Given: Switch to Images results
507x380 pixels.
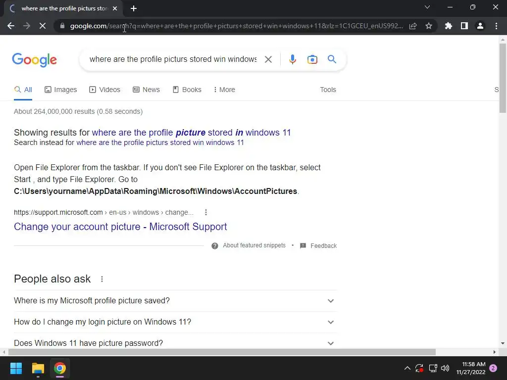Looking at the screenshot, I should pyautogui.click(x=61, y=90).
